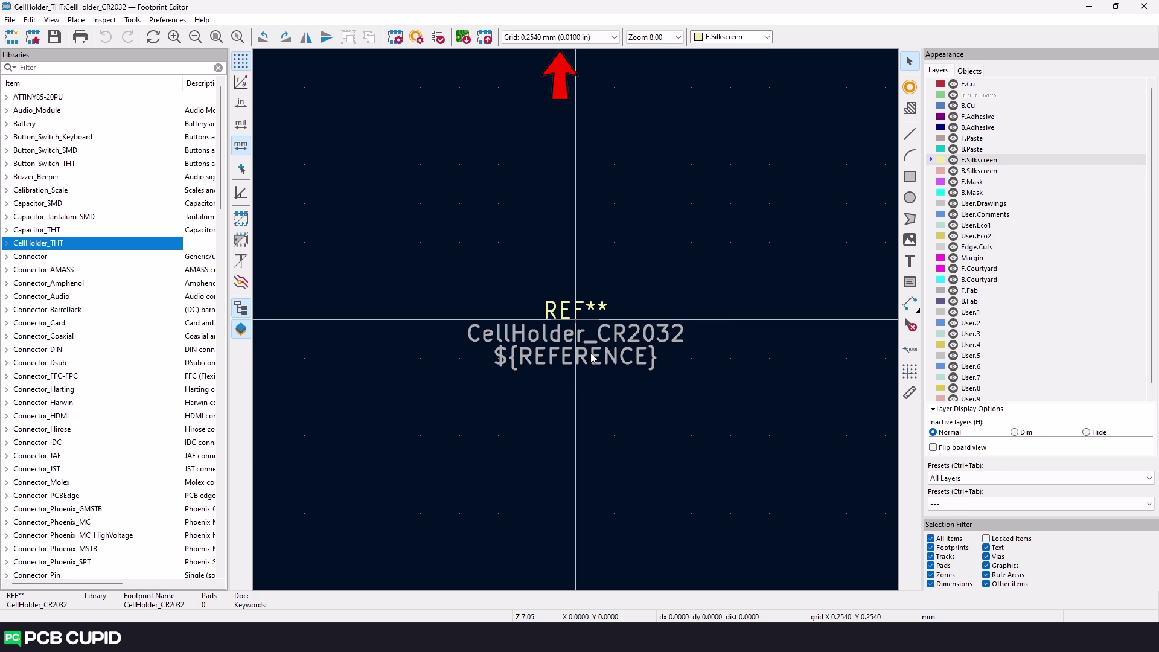Viewport: 1159px width, 652px height.
Task: Click the Measure ruler tool
Action: [910, 393]
